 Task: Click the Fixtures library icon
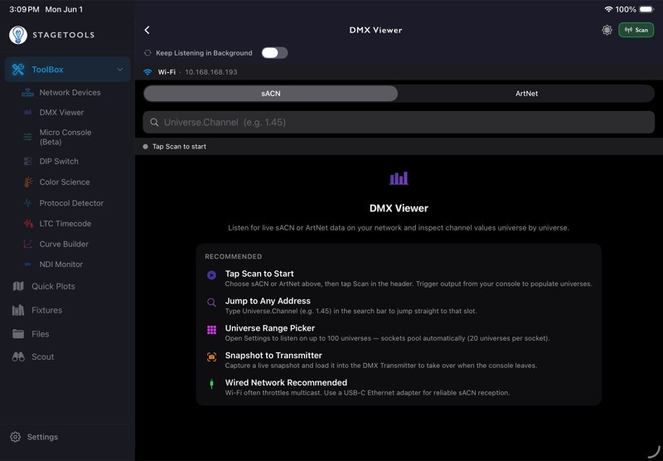tap(18, 310)
